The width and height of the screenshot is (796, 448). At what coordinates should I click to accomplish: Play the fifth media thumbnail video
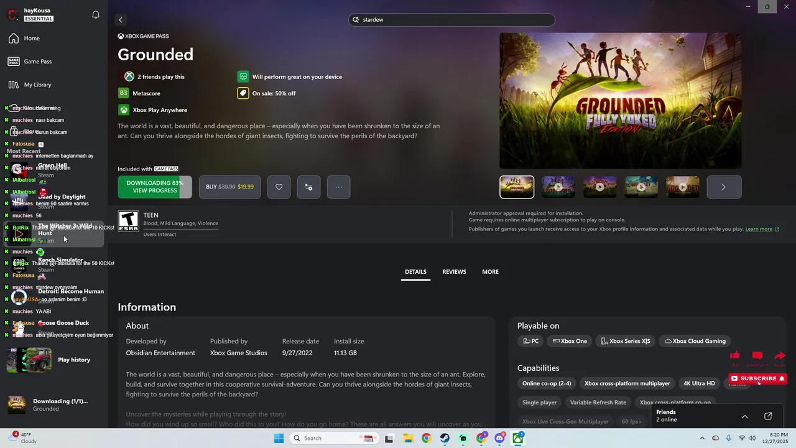(x=683, y=187)
